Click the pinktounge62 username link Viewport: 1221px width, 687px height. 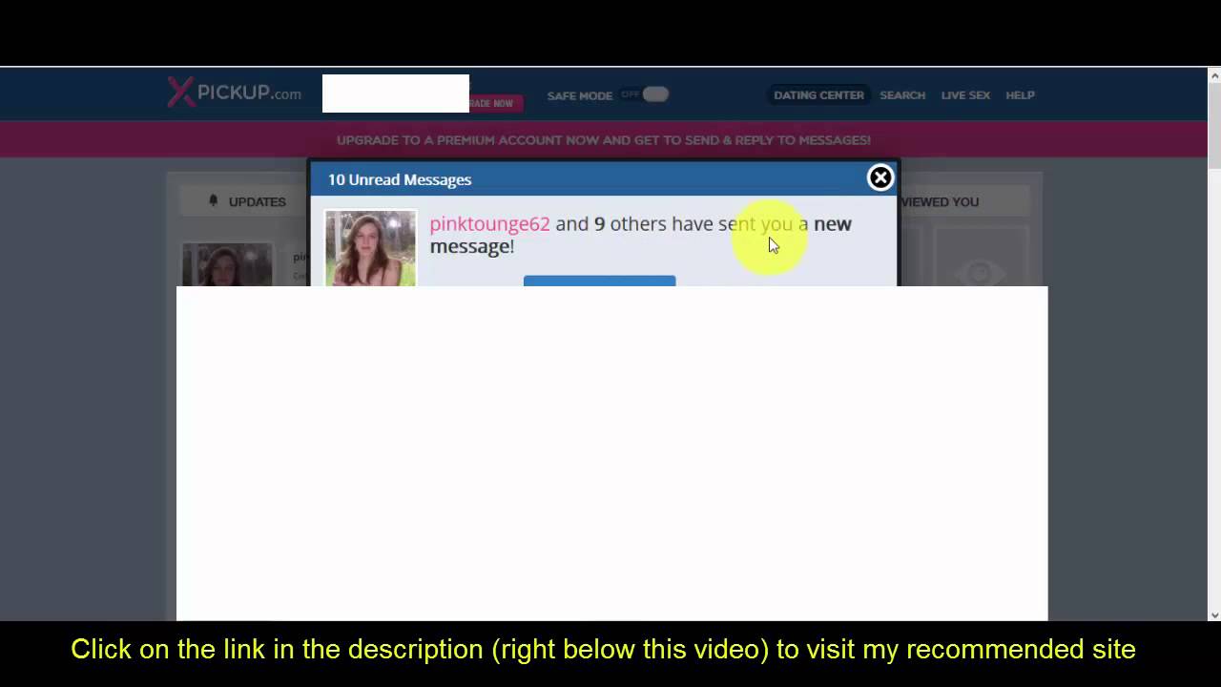tap(489, 223)
